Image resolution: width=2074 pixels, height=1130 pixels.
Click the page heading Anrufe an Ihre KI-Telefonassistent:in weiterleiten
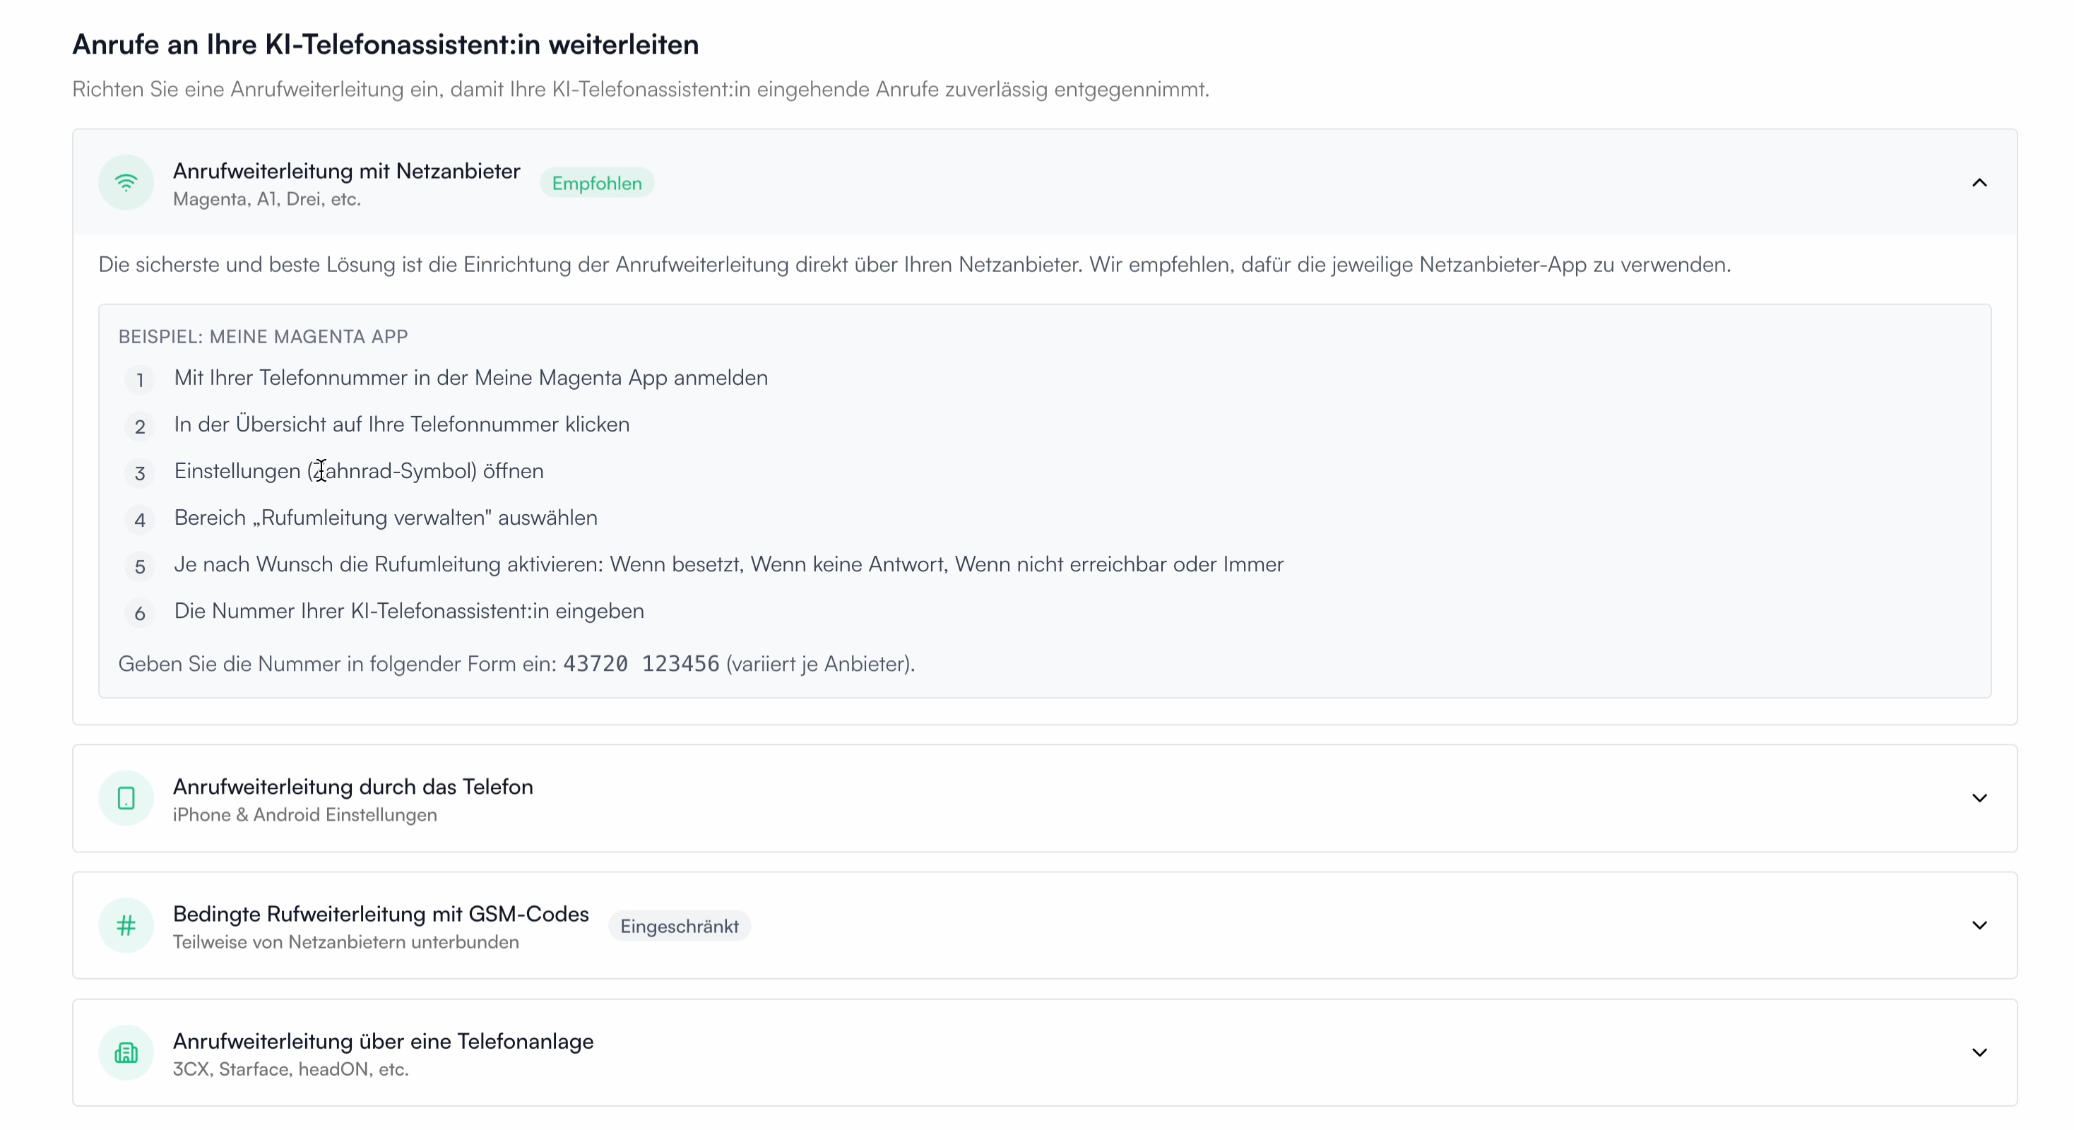[386, 44]
